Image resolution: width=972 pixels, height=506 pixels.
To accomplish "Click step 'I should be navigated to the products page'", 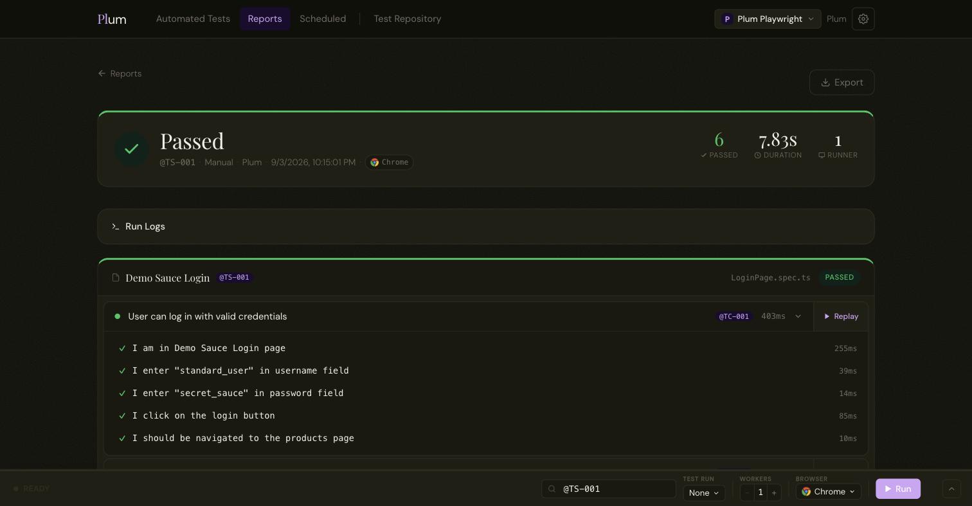I will pyautogui.click(x=243, y=438).
